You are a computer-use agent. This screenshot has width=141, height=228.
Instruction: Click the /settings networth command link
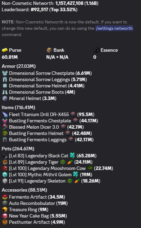pos(114,28)
